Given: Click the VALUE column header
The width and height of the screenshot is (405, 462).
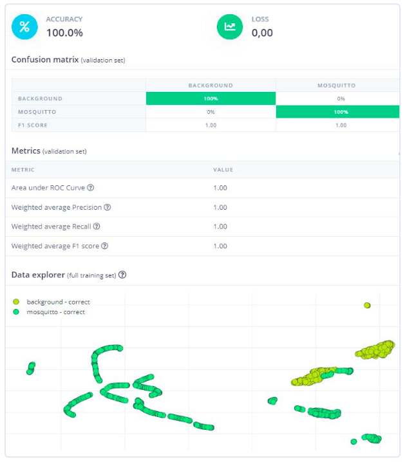Looking at the screenshot, I should [x=223, y=170].
